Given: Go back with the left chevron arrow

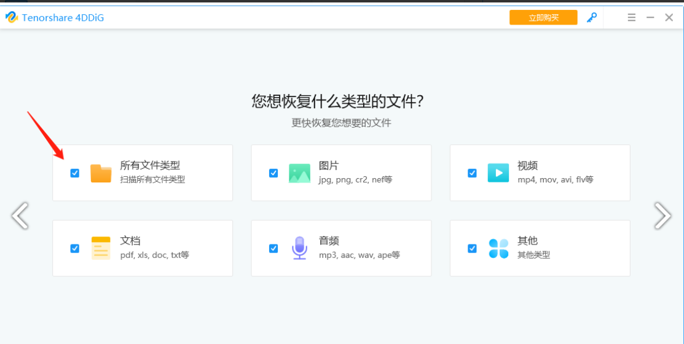Looking at the screenshot, I should tap(20, 216).
